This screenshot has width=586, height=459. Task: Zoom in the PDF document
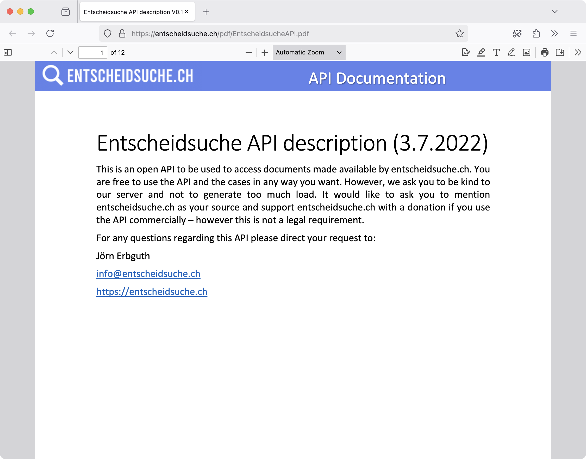(x=265, y=52)
